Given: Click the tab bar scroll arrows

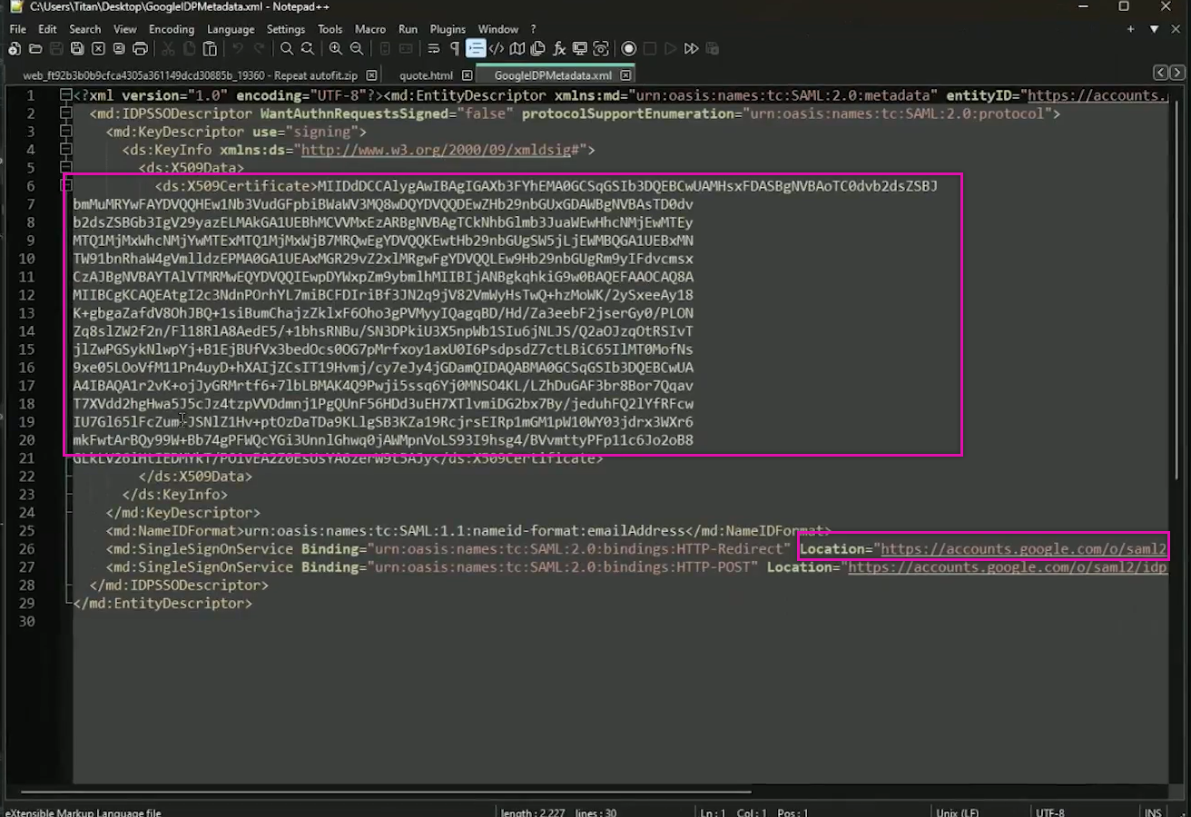Looking at the screenshot, I should 1168,73.
